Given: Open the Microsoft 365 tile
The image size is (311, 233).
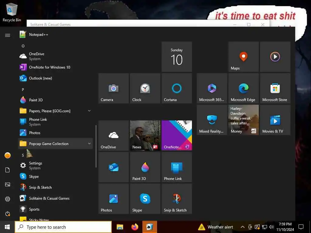Looking at the screenshot, I should pyautogui.click(x=212, y=88).
